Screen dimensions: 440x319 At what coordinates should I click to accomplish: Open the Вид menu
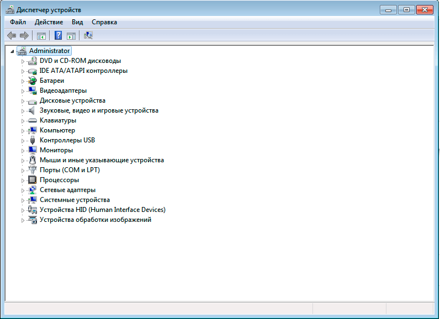click(x=77, y=22)
